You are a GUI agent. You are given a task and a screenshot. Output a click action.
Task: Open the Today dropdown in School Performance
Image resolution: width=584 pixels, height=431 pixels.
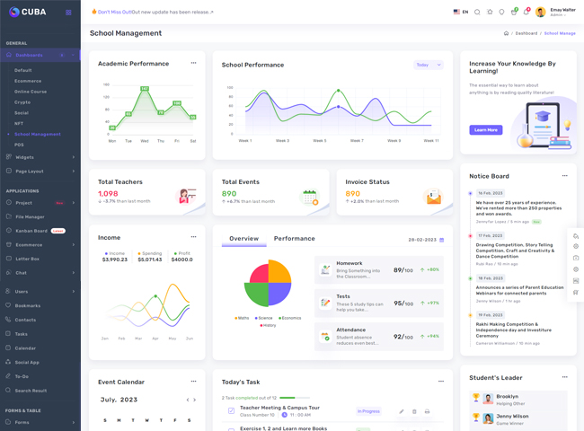click(x=429, y=65)
